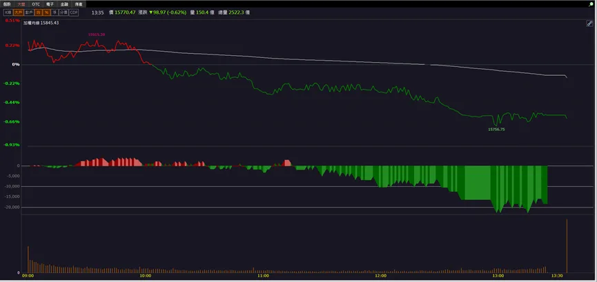Click the -10,000 axis label

point(12,186)
